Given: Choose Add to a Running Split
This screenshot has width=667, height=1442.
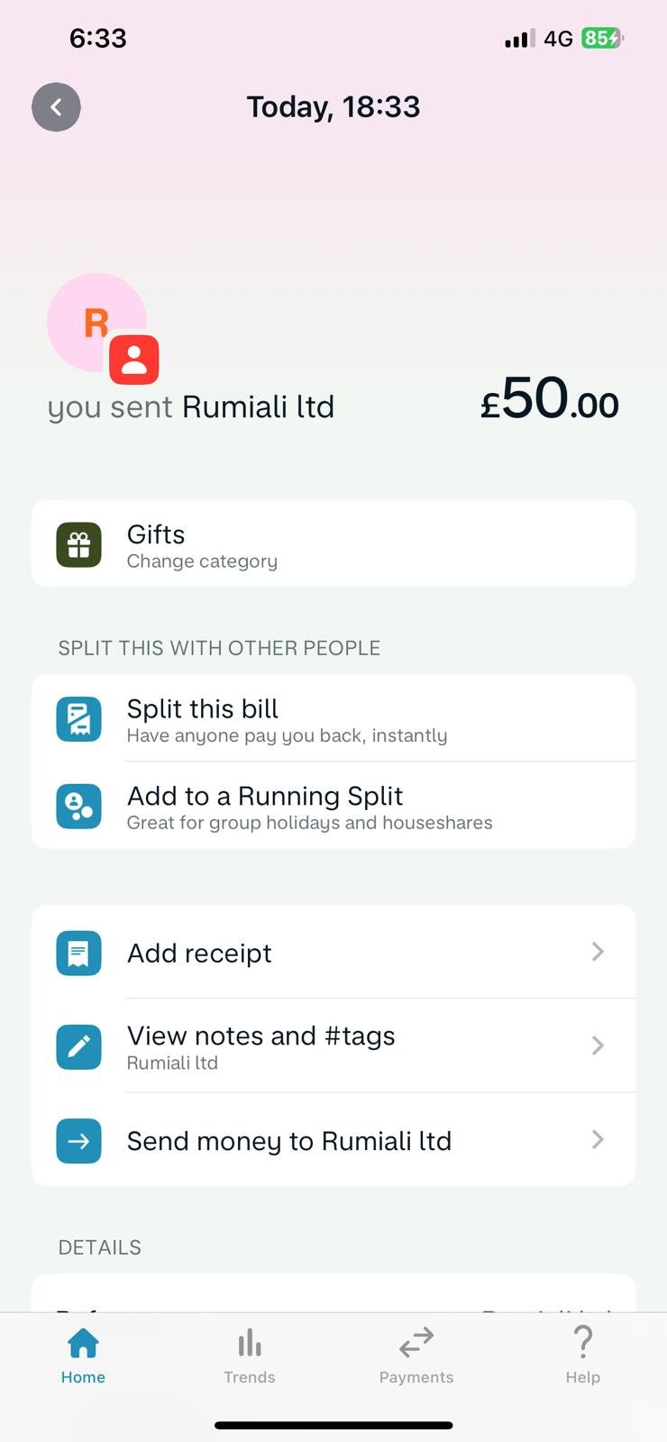Looking at the screenshot, I should click(x=309, y=807).
